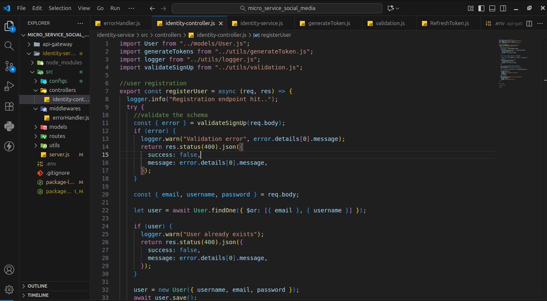The width and height of the screenshot is (547, 301).
Task: Switch to the validation.js tab
Action: tap(390, 23)
